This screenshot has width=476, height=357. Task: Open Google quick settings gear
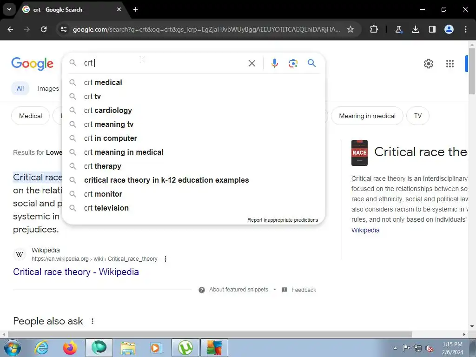[x=428, y=63]
